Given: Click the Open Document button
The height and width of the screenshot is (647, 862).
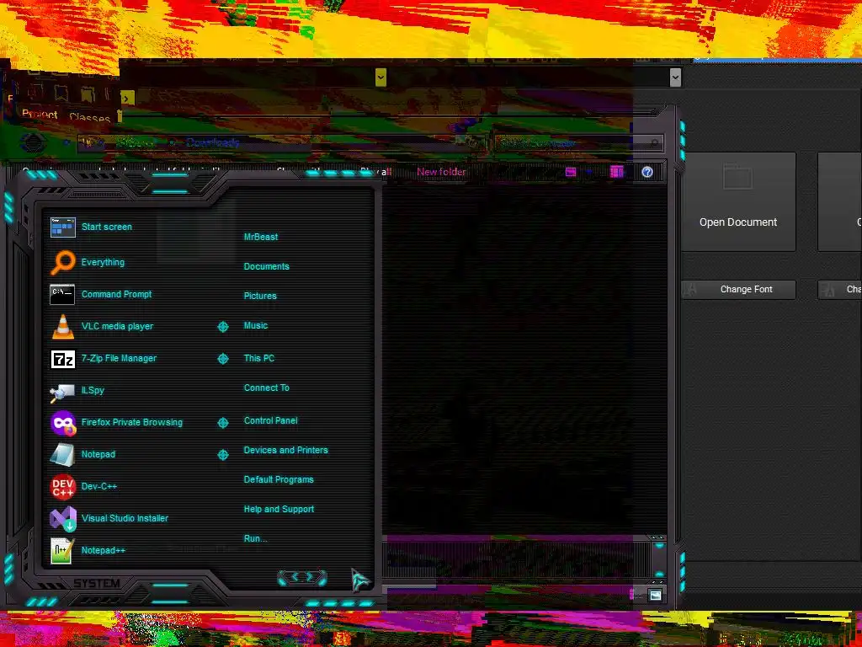Looking at the screenshot, I should pos(738,202).
